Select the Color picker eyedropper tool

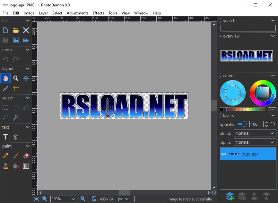click(x=5, y=89)
